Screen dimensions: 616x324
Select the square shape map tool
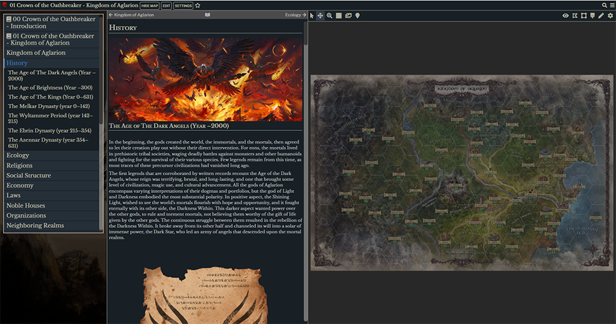click(x=339, y=15)
